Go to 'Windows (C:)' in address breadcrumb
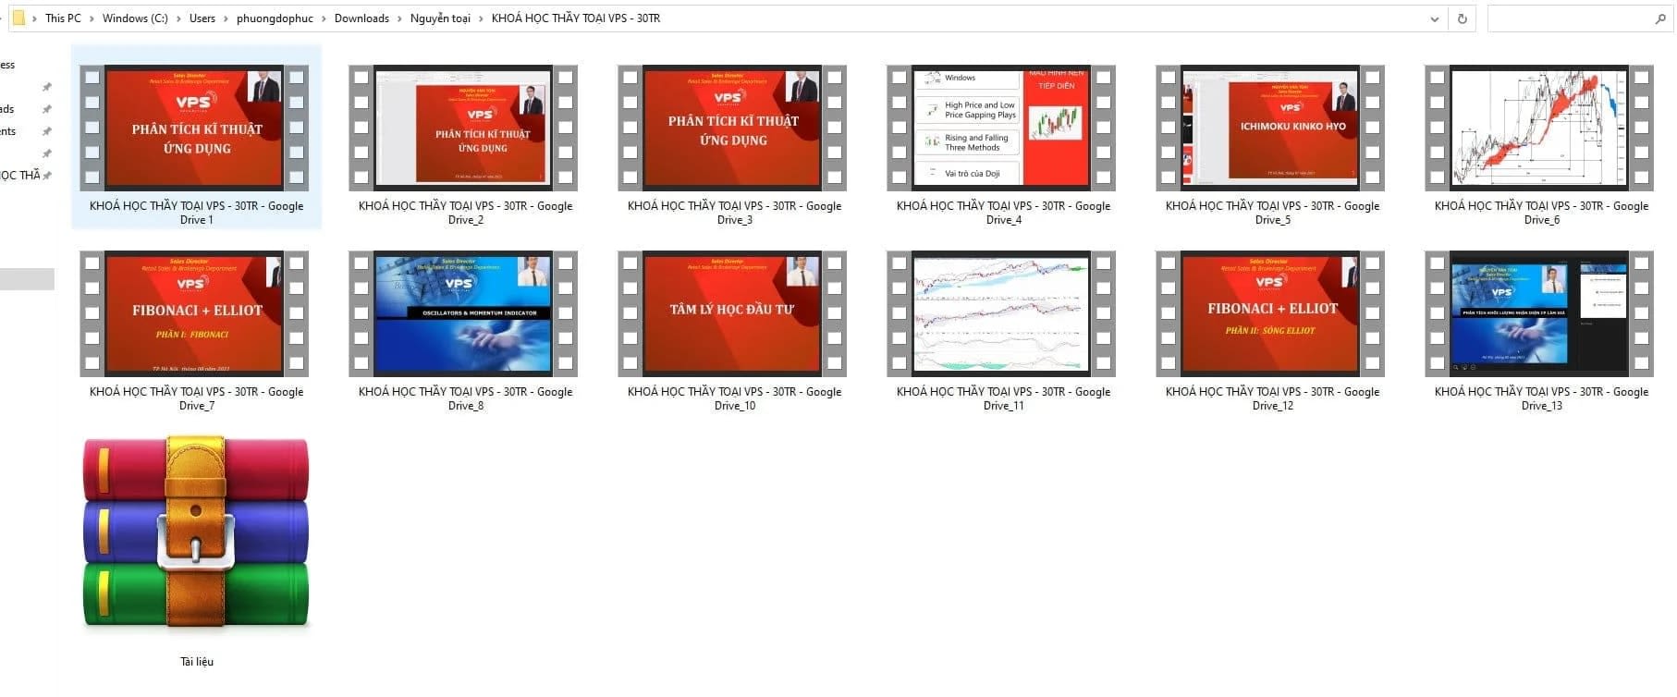This screenshot has height=697, width=1677. pyautogui.click(x=135, y=18)
